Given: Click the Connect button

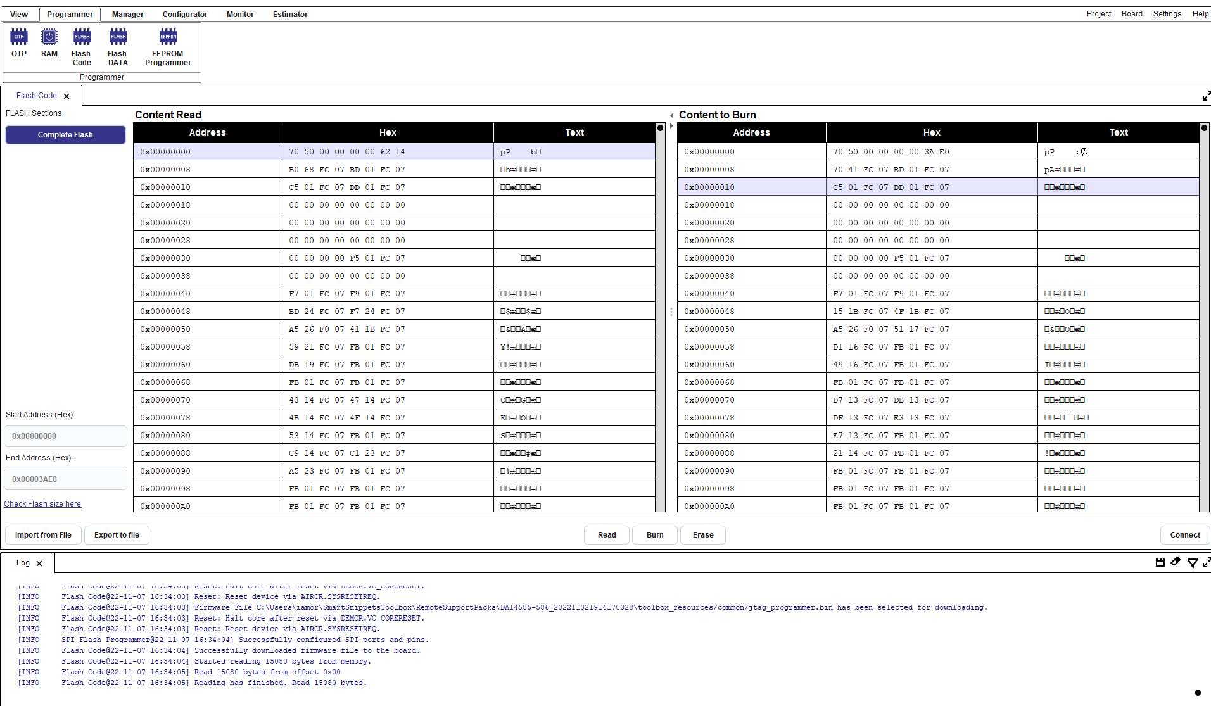Looking at the screenshot, I should pyautogui.click(x=1185, y=535).
